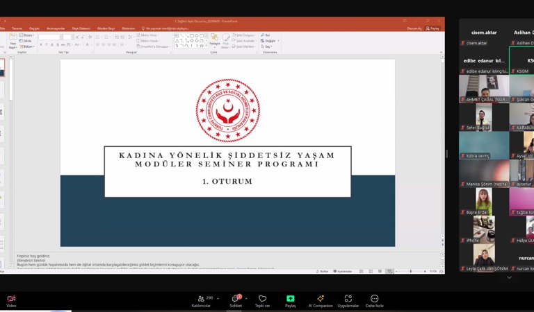Viewport: 534px width, 312px height.
Task: Open the Görünüm ribbon tab
Action: 128,28
